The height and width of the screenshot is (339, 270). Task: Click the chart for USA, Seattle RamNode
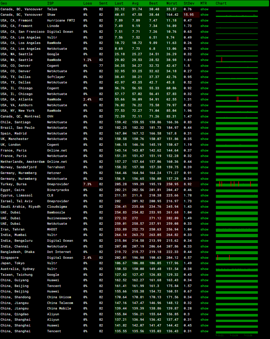pos(237,60)
